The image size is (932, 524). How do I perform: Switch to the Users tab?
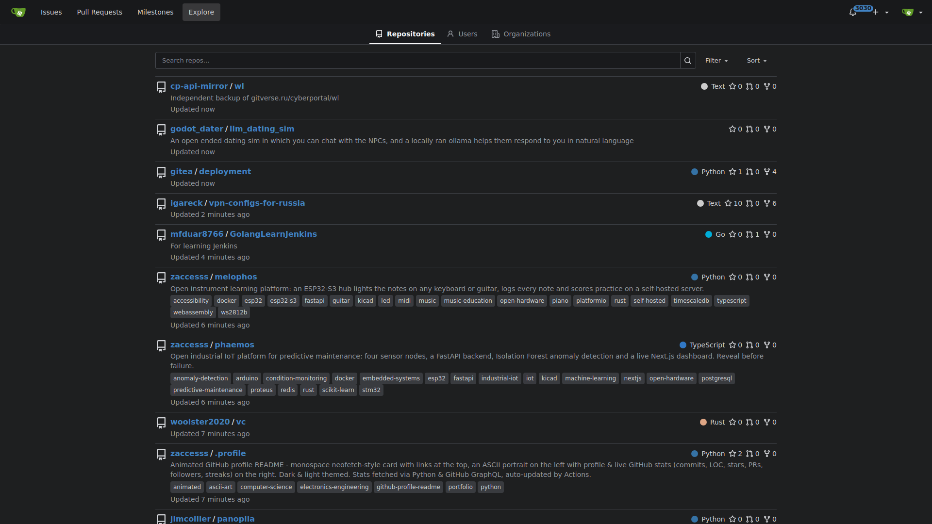point(462,34)
